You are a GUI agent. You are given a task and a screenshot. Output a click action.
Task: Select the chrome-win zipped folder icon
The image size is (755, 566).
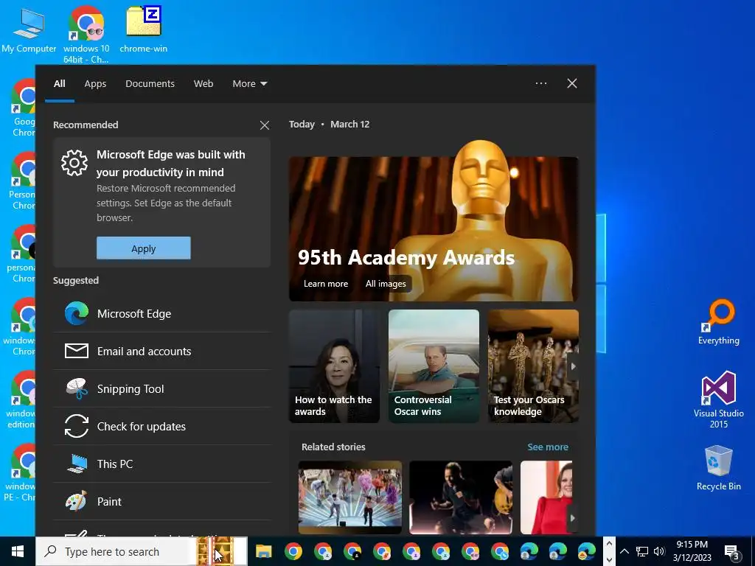click(144, 29)
